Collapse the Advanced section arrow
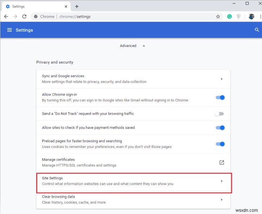Viewport: 262px width, 214px height. pos(144,46)
